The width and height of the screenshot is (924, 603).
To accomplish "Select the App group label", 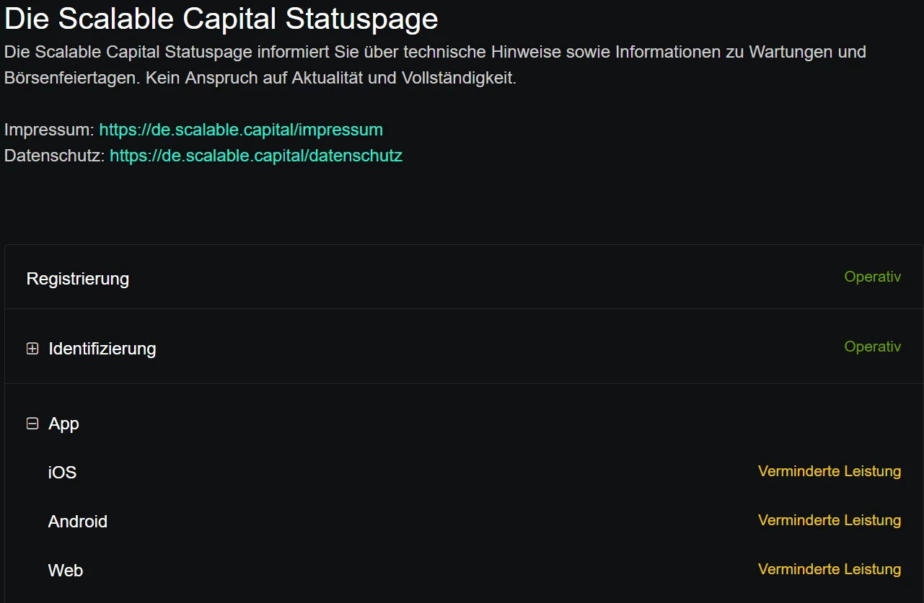I will tap(63, 424).
